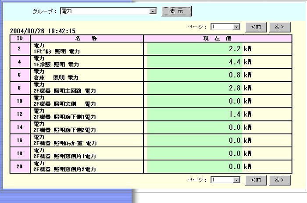Click name cell 倉庫 照明 電力

(x=87, y=75)
